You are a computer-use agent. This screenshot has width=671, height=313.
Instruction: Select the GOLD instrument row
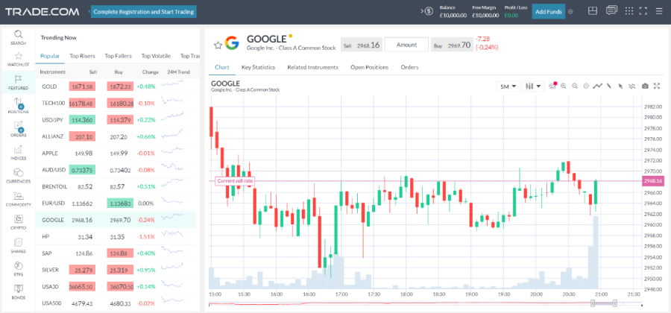(116, 86)
